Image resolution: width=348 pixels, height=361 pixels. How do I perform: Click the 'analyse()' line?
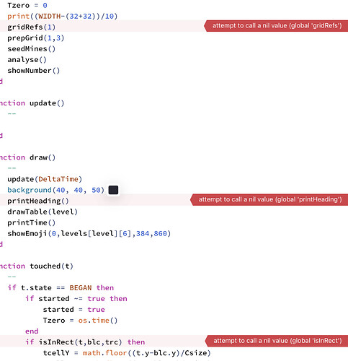click(27, 59)
